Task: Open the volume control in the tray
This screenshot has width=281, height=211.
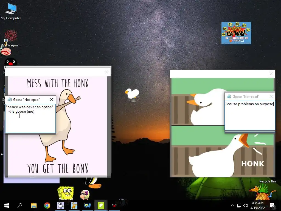Action: click(246, 206)
